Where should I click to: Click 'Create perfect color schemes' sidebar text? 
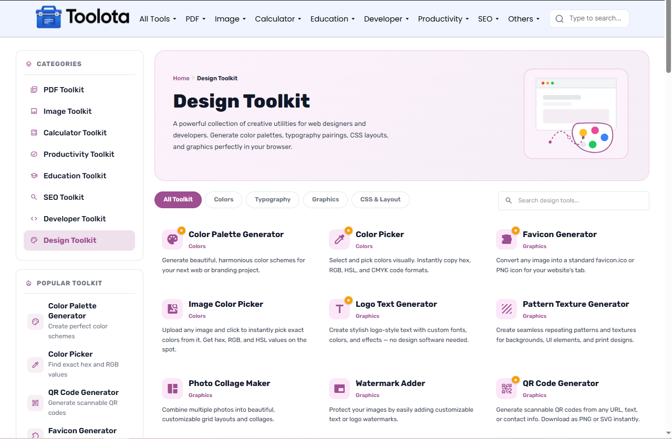click(78, 331)
